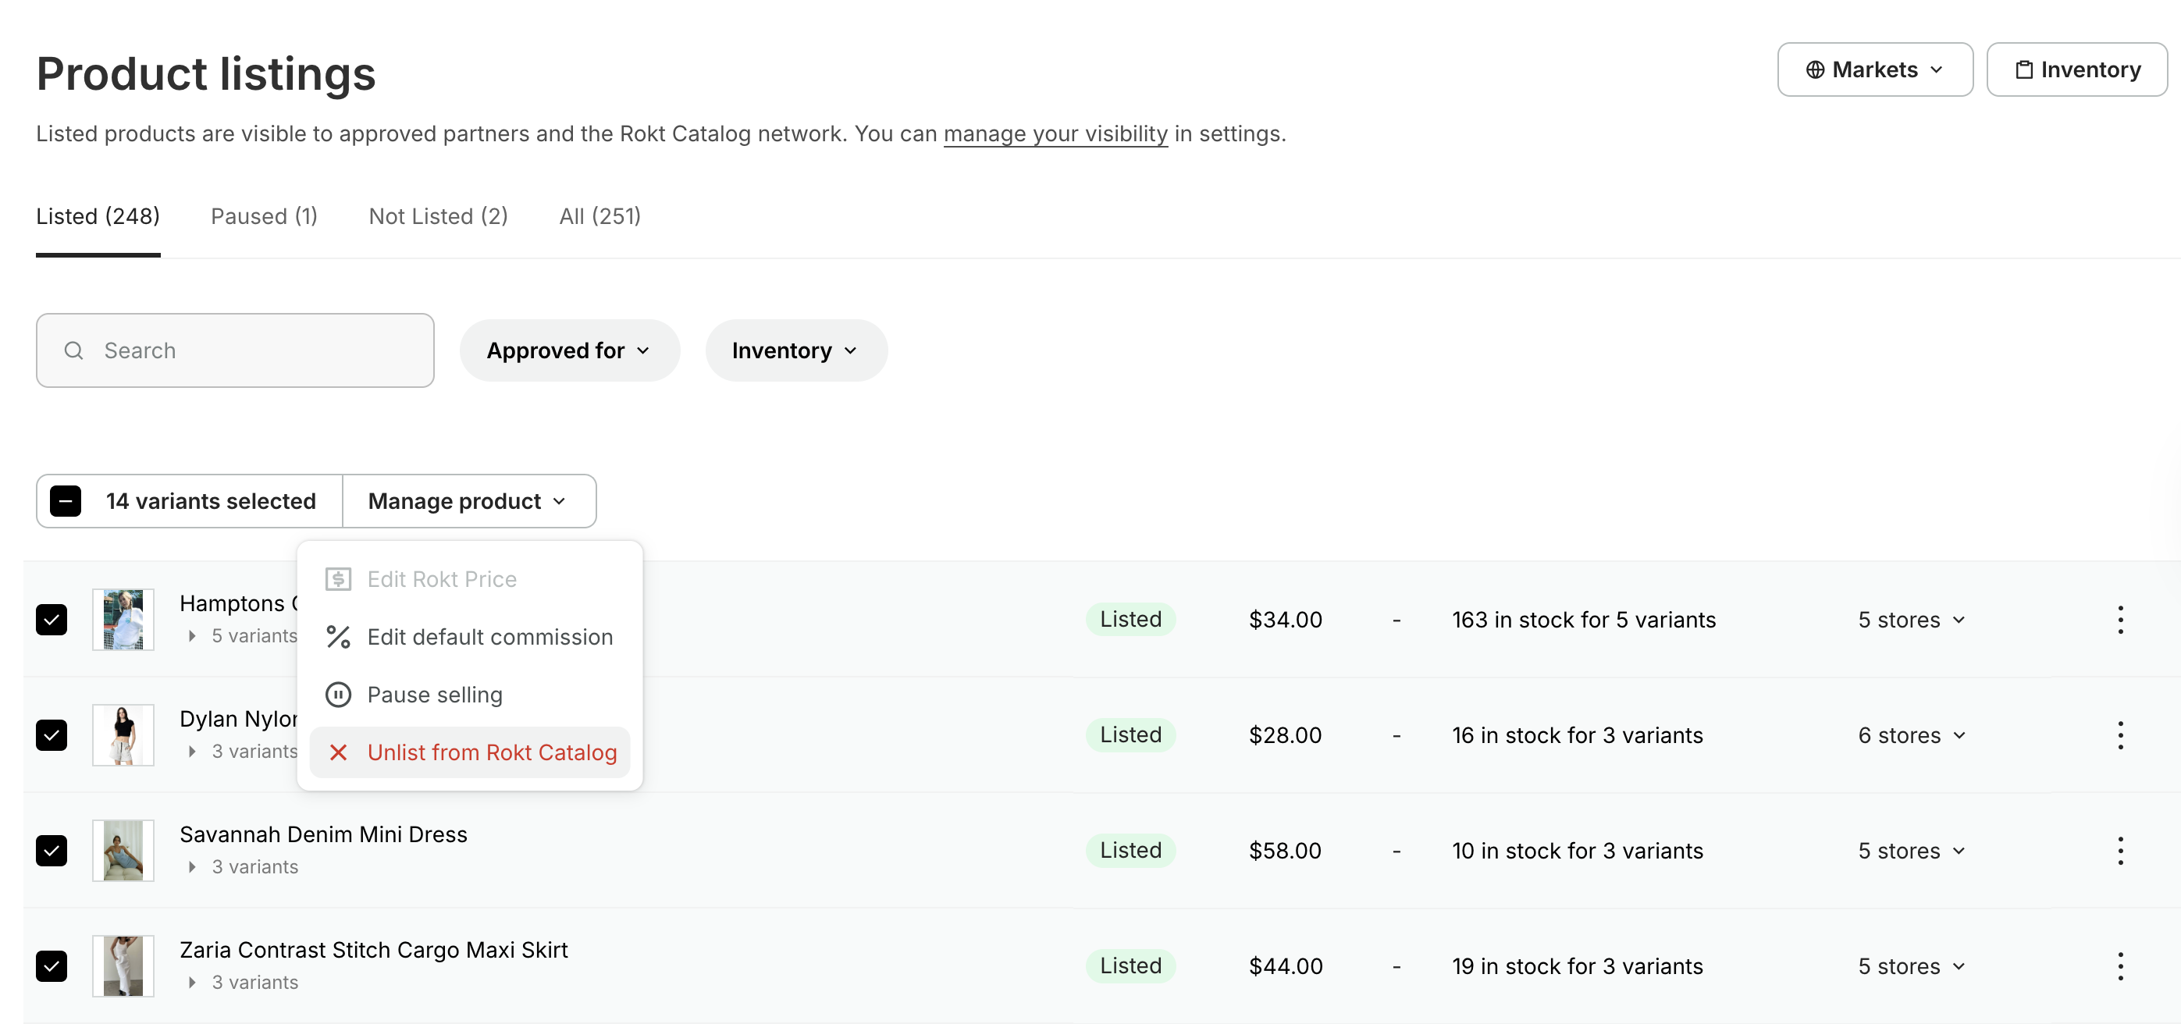Viewport: 2181px width, 1024px height.
Task: Open the Markets dropdown
Action: [1873, 69]
